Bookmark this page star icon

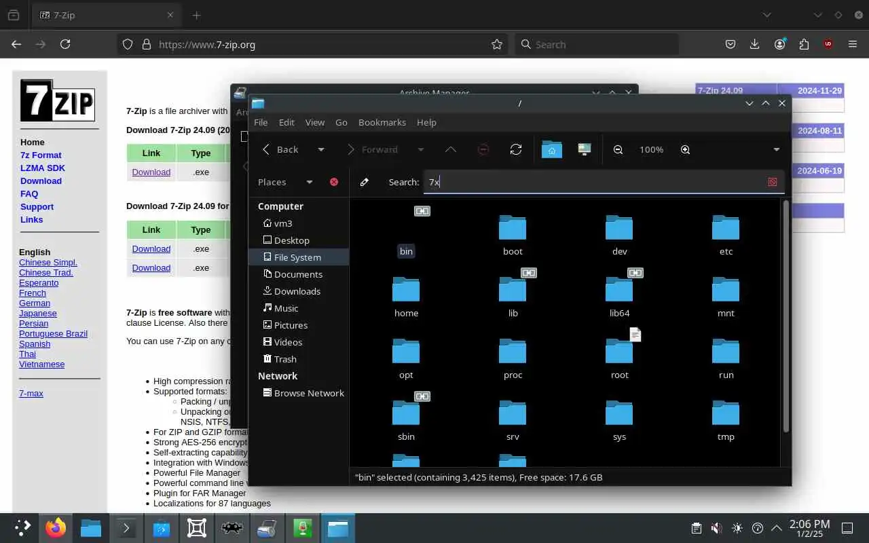tap(497, 44)
